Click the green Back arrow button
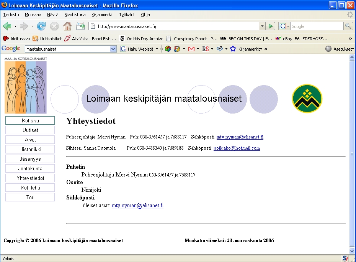This screenshot has height=262, width=356. pyautogui.click(x=7, y=26)
